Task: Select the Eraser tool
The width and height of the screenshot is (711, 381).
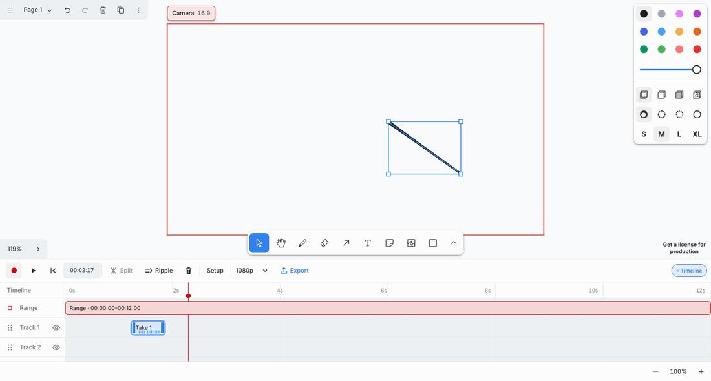Action: [x=324, y=243]
